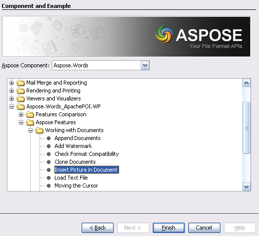The width and height of the screenshot is (259, 236).
Task: Go back with the Back button
Action: (98, 228)
